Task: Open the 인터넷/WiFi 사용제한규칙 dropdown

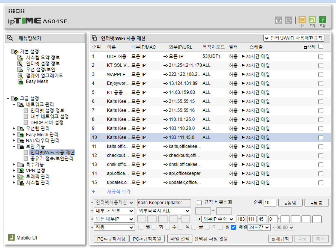Action: pyautogui.click(x=294, y=38)
